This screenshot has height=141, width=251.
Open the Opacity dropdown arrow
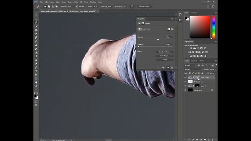[216, 69]
